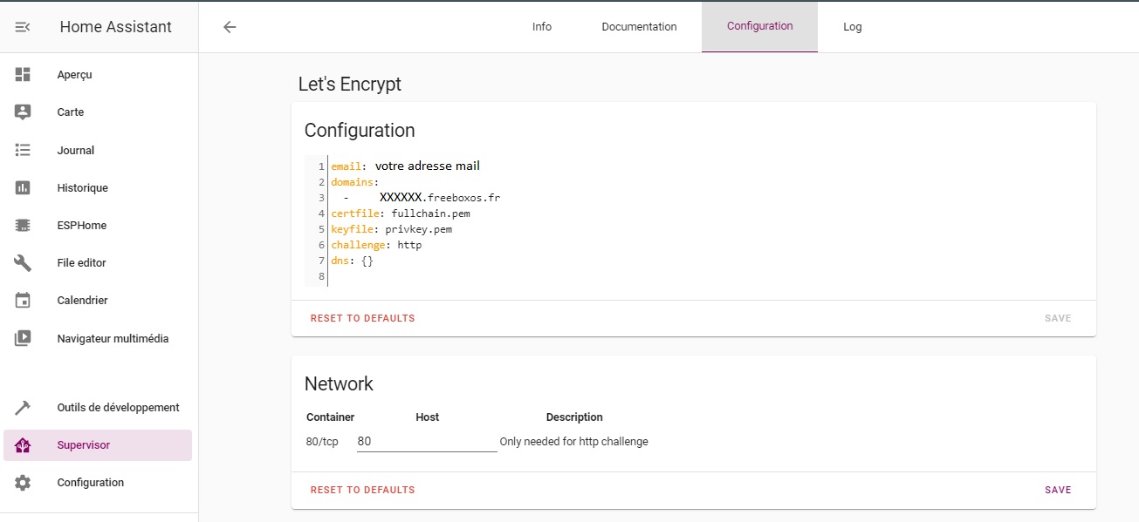
Task: Select the Log tab
Action: (852, 27)
